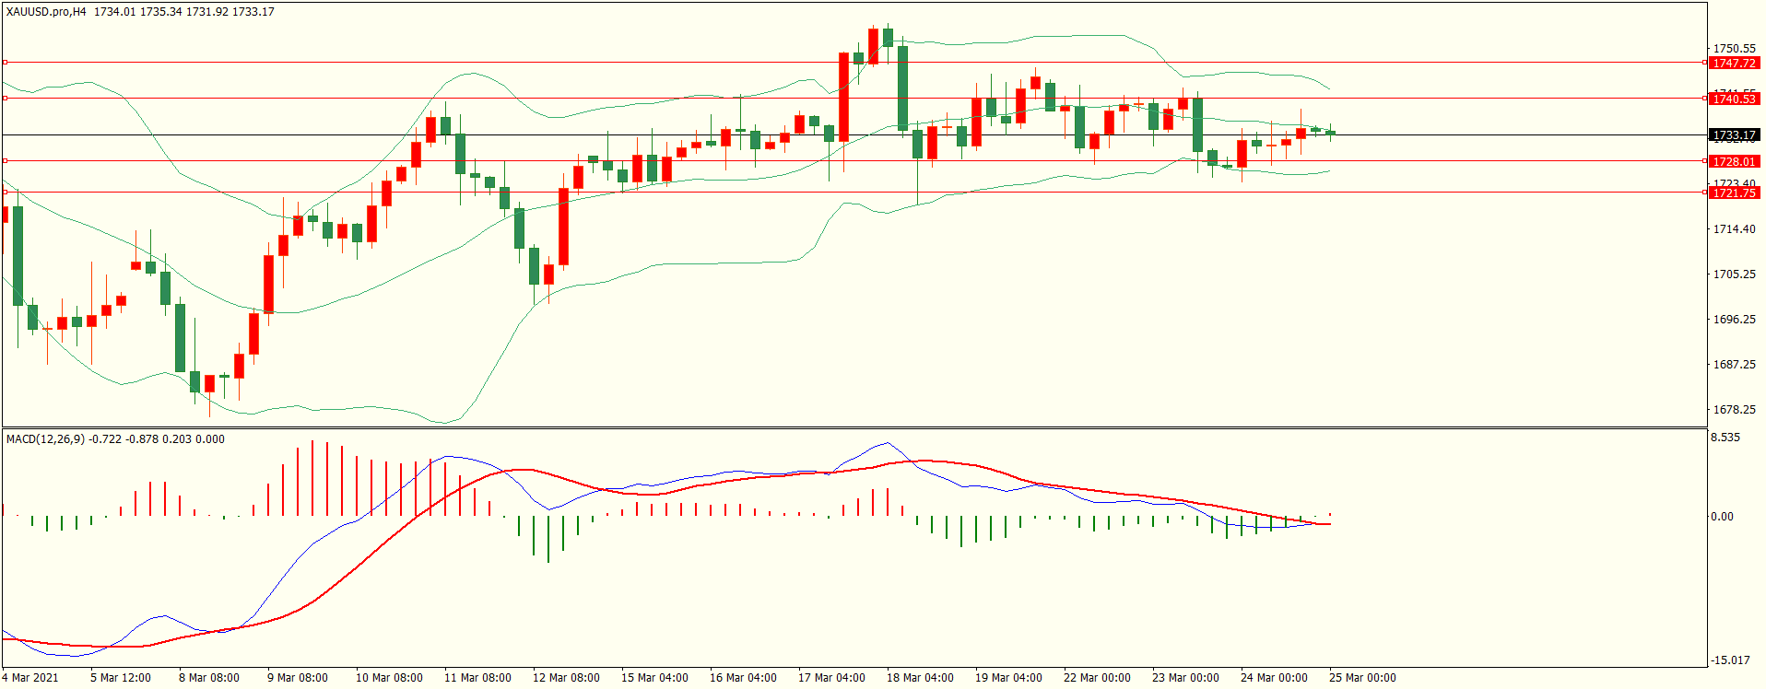Viewport: 1766px width, 689px height.
Task: Click the MACD scale value 0.00
Action: point(1722,517)
